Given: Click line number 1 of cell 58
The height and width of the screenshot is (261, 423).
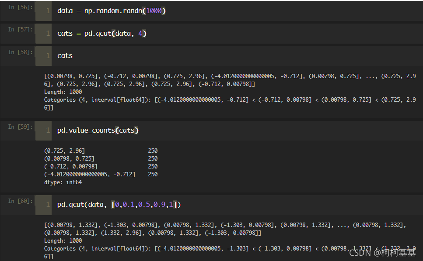Looking at the screenshot, I should tap(48, 56).
